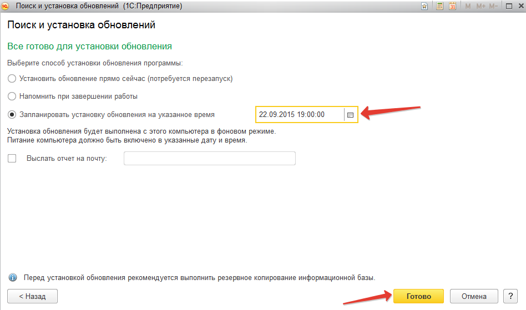Viewport: 526px width, 310px height.
Task: Click the report email address input field
Action: click(209, 159)
